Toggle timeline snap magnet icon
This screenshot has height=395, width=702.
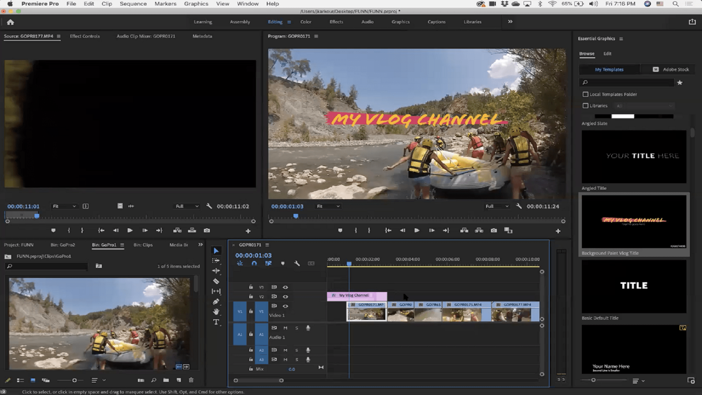click(x=254, y=263)
